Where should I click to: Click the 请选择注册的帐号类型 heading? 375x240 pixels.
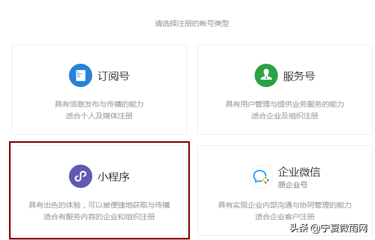(192, 23)
